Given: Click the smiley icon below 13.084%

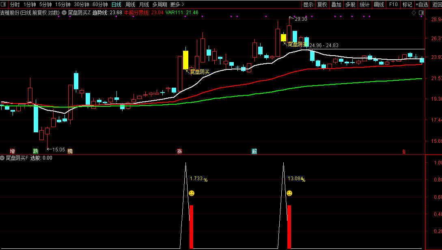Looking at the screenshot, I should click(x=289, y=193).
